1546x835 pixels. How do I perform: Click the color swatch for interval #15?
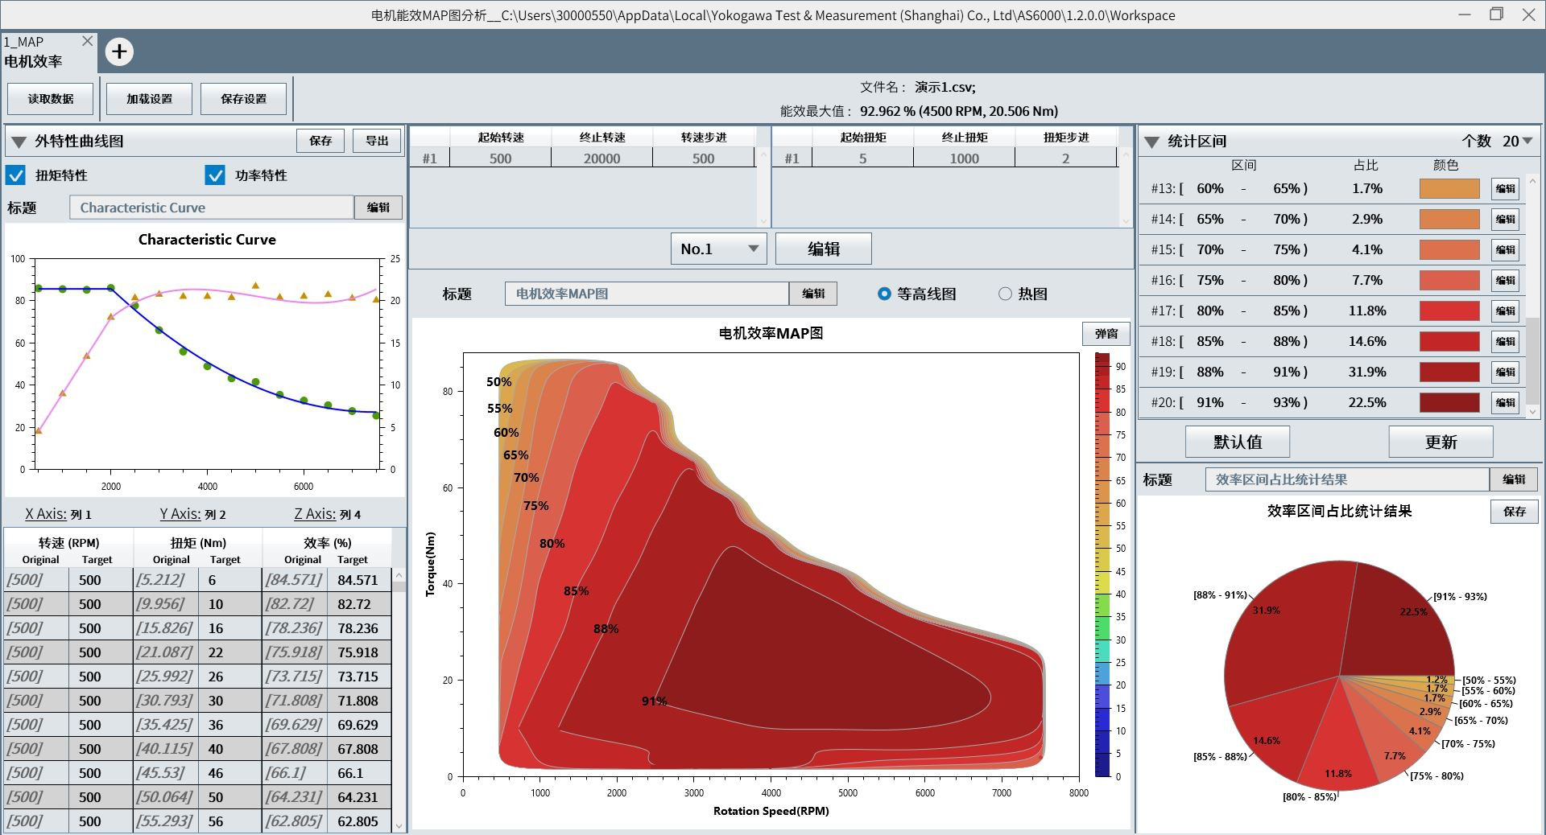click(x=1449, y=250)
